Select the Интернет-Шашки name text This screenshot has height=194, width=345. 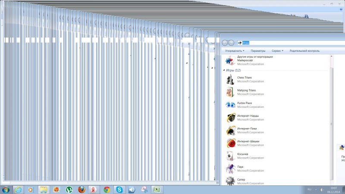pos(248,141)
